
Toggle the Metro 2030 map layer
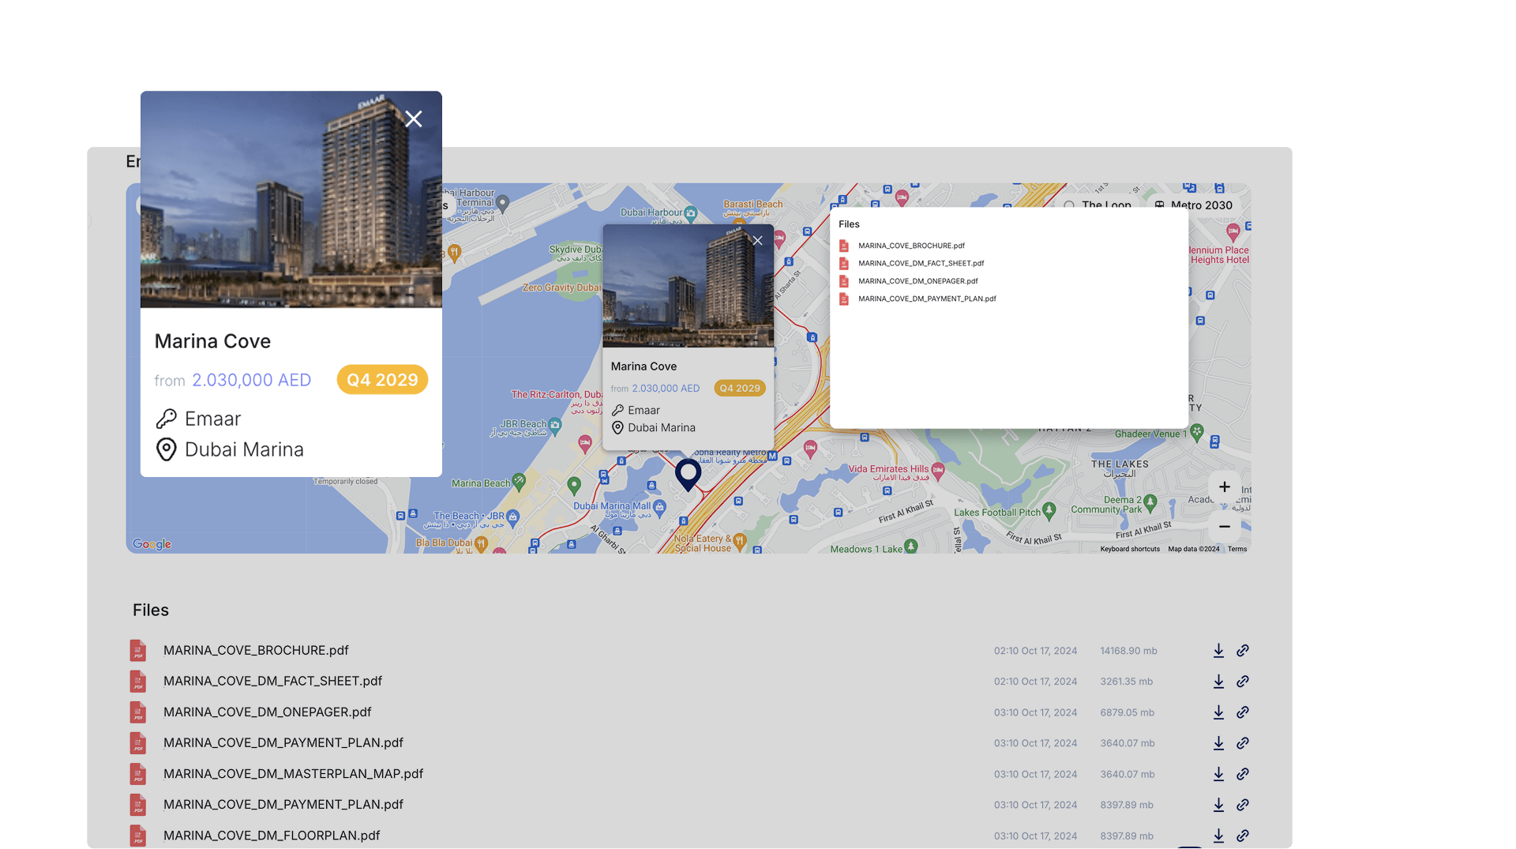1193,205
